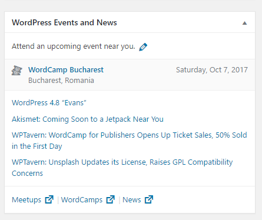Open WPTavern Unsplash license update article

(x=122, y=168)
